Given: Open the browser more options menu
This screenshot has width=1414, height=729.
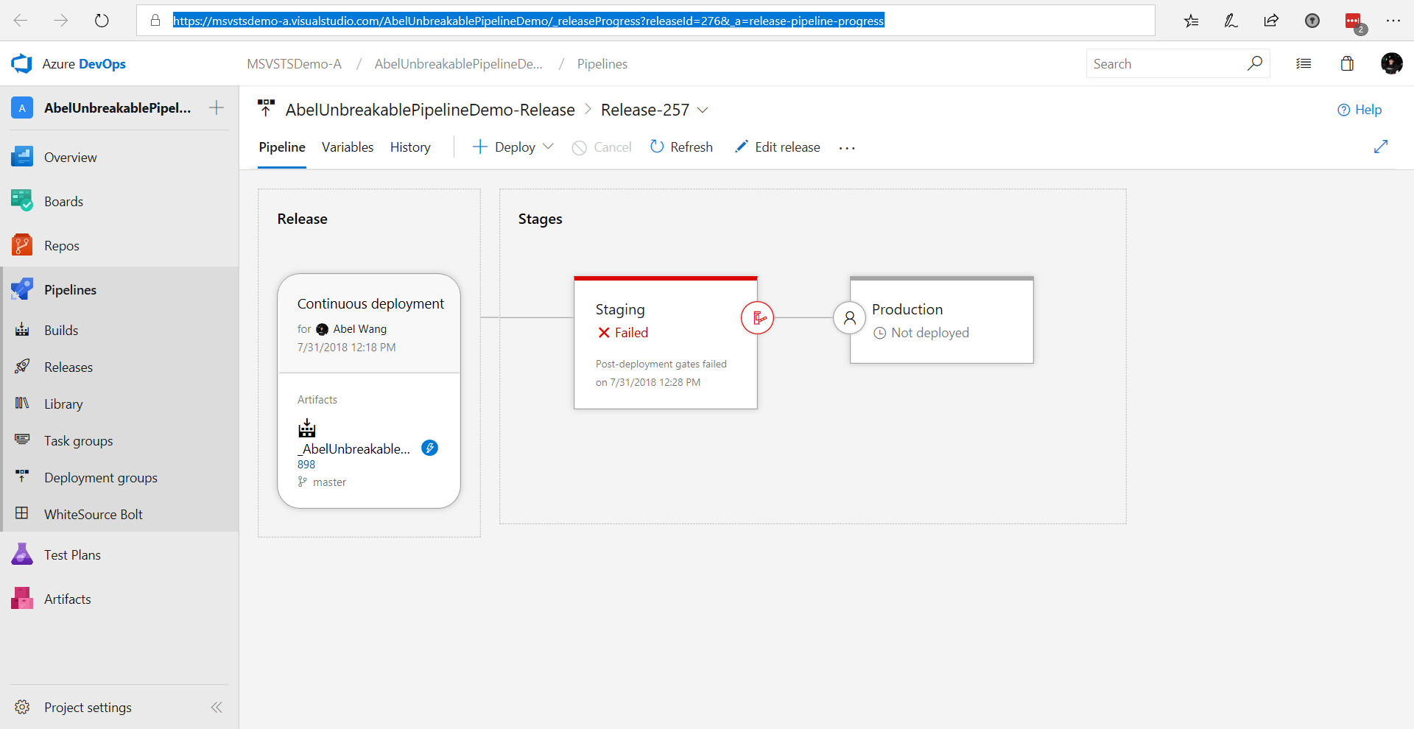Looking at the screenshot, I should click(1393, 21).
